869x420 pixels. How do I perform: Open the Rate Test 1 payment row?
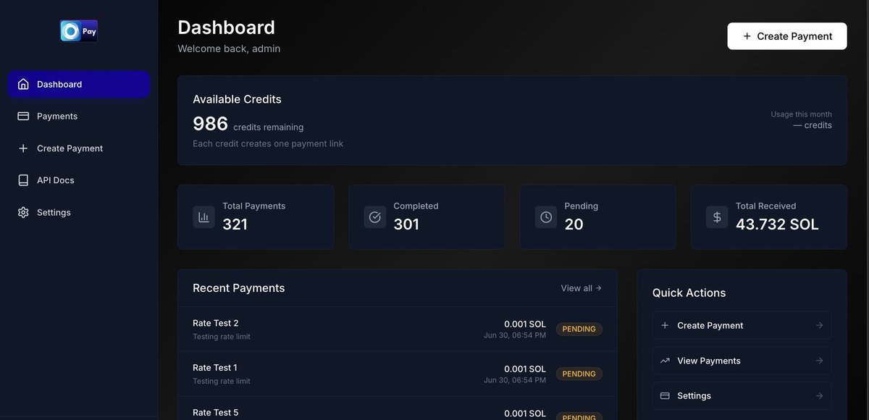(x=398, y=374)
